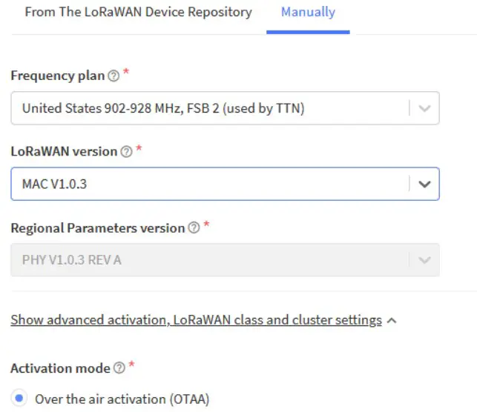
Task: Switch to the Manually tab
Action: [308, 13]
